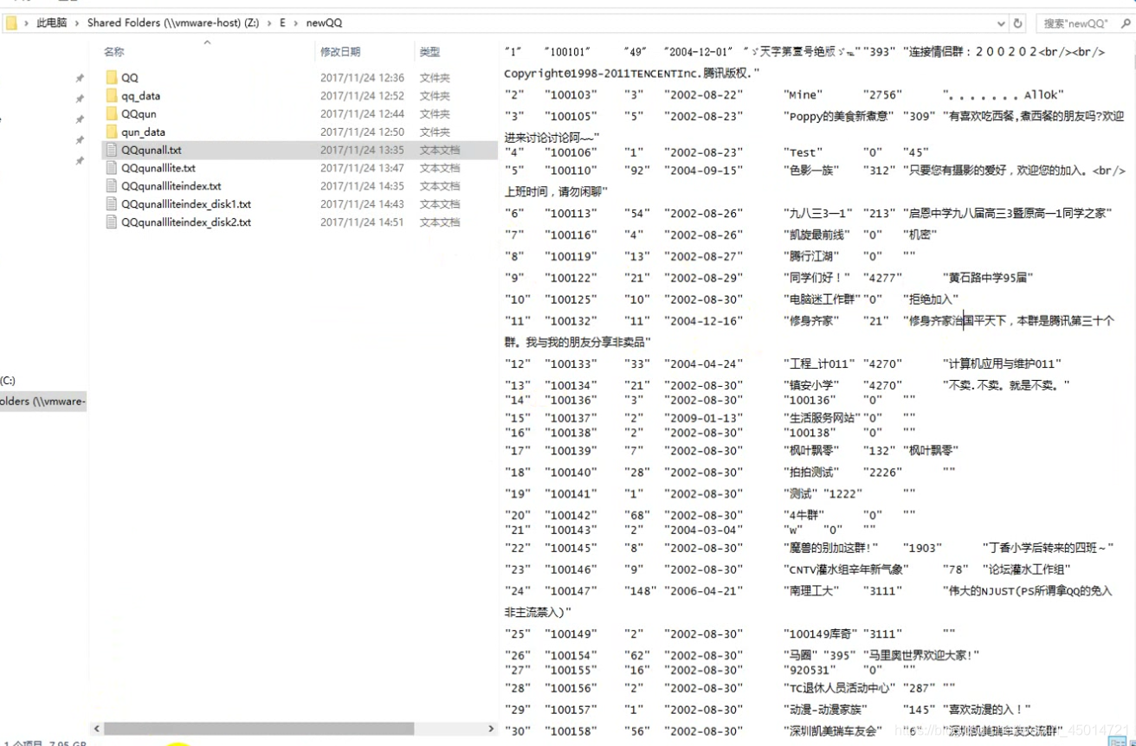Click the "南理工大" group name text
The width and height of the screenshot is (1136, 746).
(x=811, y=590)
